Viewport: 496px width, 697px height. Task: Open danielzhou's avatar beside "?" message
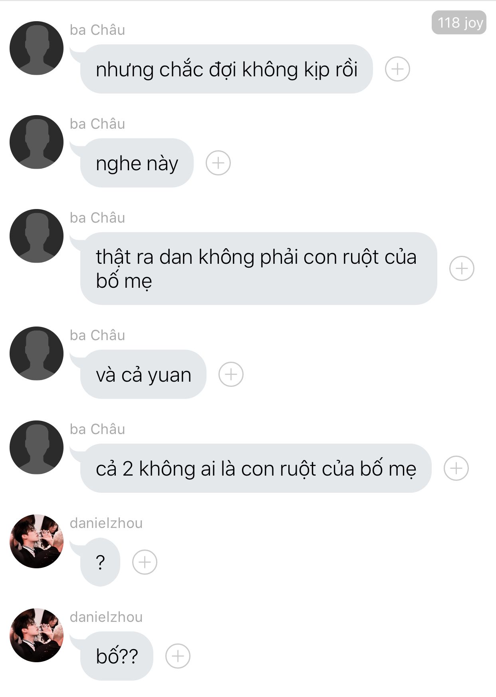tap(36, 541)
